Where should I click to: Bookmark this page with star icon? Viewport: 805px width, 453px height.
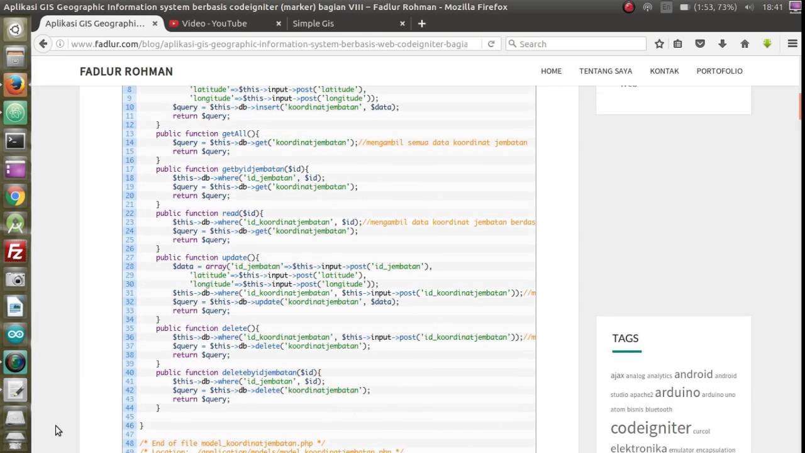tap(659, 44)
